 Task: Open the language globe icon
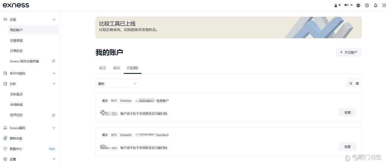[358, 5]
